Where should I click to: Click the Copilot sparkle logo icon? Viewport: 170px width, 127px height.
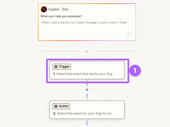(x=44, y=9)
